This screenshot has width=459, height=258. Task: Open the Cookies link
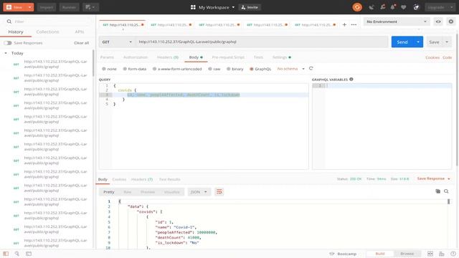pyautogui.click(x=432, y=57)
